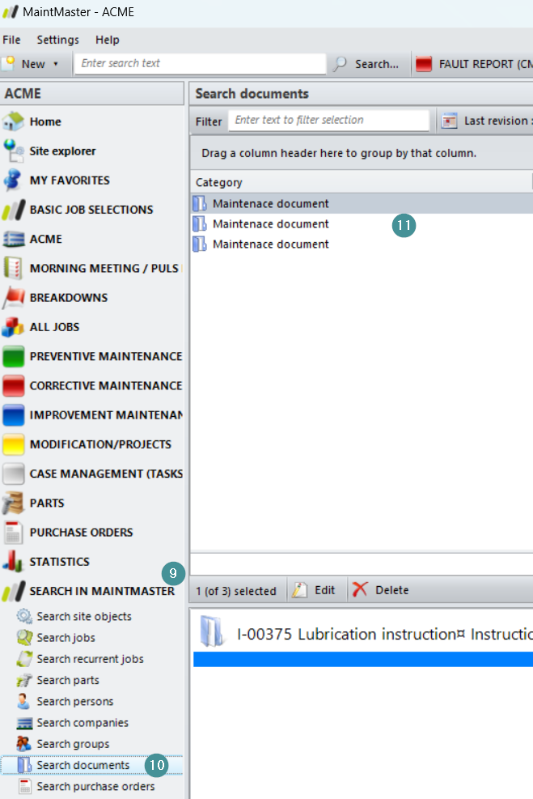The width and height of the screenshot is (533, 799).
Task: Open the MORNING MEETING / PULS notebook icon
Action: pos(13,268)
